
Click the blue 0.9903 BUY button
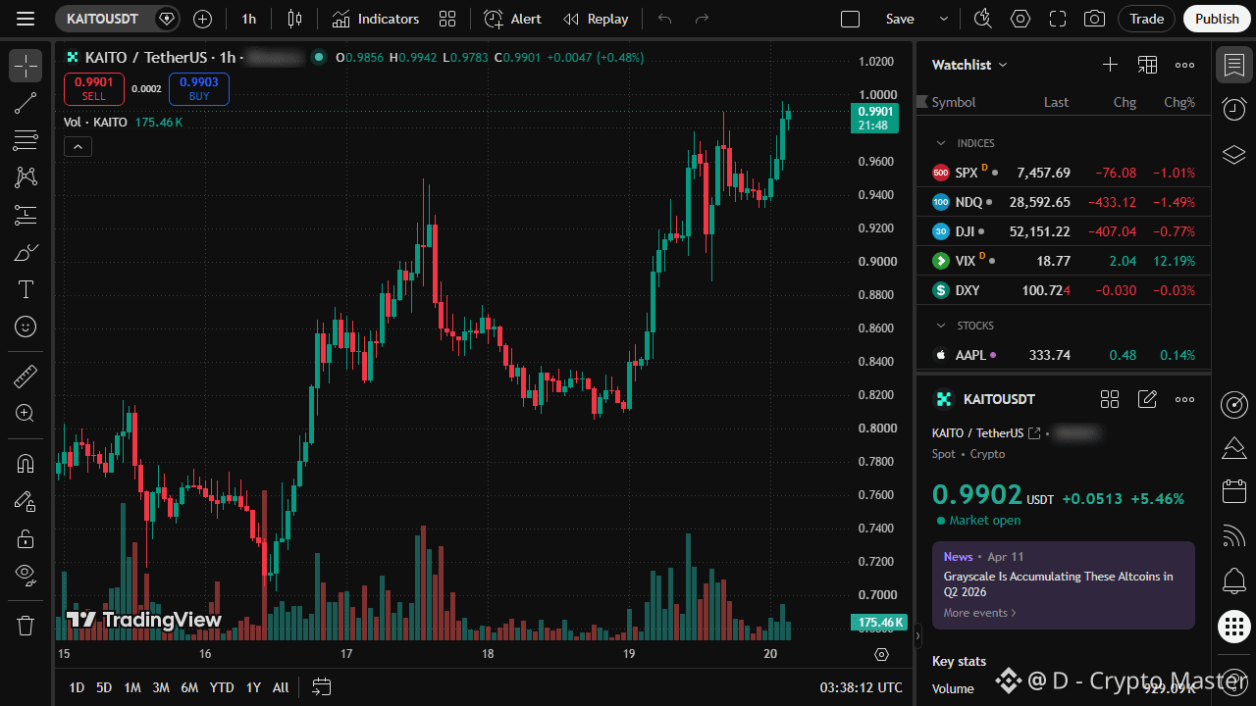[x=199, y=88]
